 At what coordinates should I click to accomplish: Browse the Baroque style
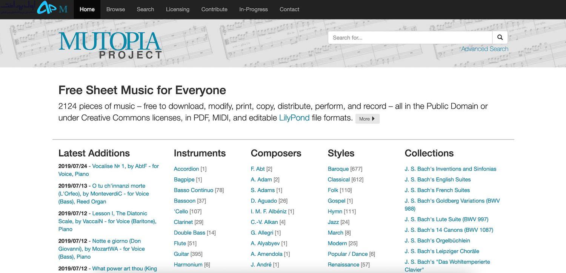[338, 169]
